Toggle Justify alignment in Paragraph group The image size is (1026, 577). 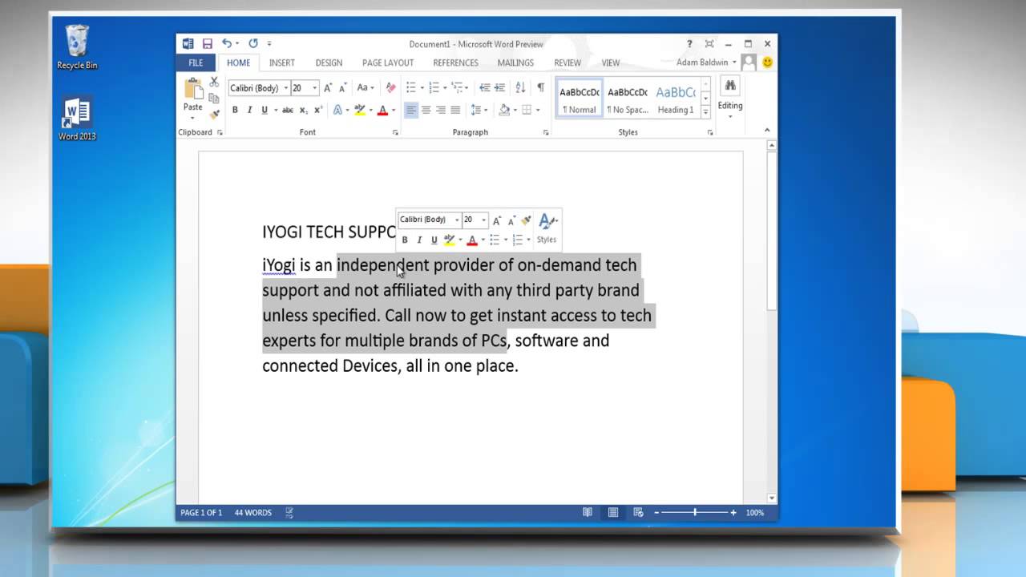(x=455, y=110)
